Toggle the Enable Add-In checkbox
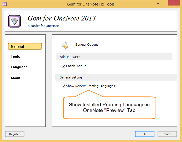Viewport: 182px width, 142px height. point(64,66)
